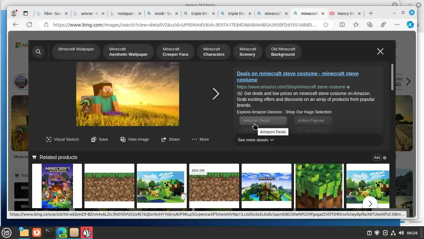This screenshot has height=239, width=424.
Task: Expand See more details
Action: [x=256, y=140]
